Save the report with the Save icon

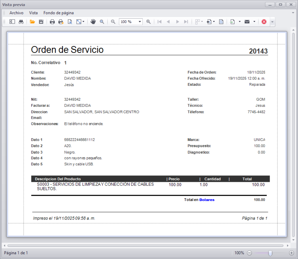click(41, 21)
